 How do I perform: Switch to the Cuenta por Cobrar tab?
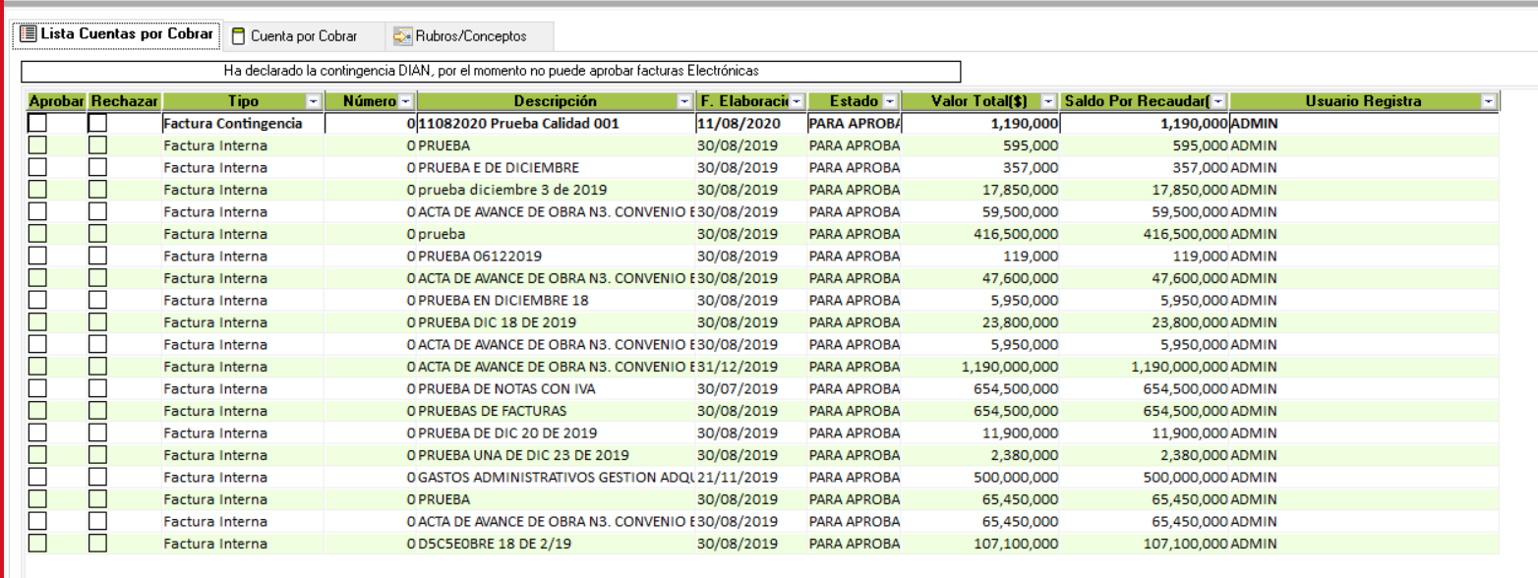[303, 36]
